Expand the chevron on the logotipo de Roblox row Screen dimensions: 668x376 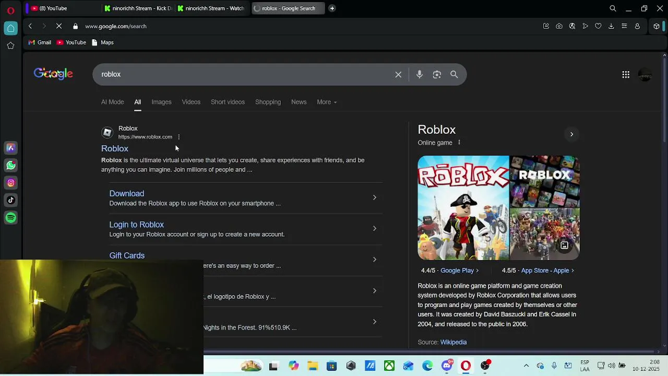point(374,290)
